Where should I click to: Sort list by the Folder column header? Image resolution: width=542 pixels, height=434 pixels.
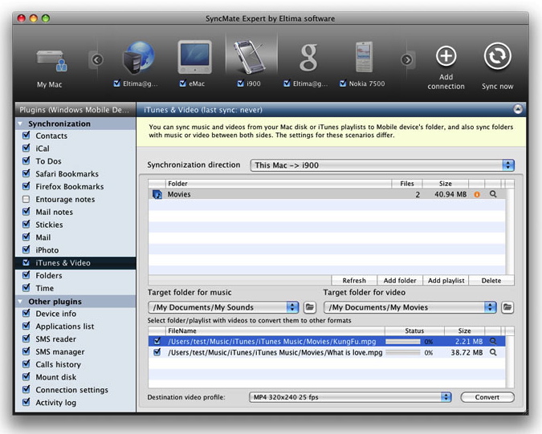(x=279, y=184)
